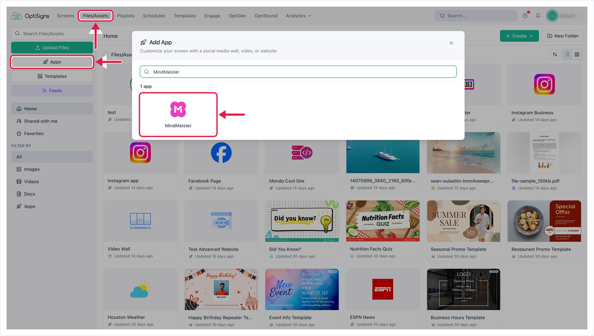Filter by Images
This screenshot has height=336, width=594.
(52, 169)
